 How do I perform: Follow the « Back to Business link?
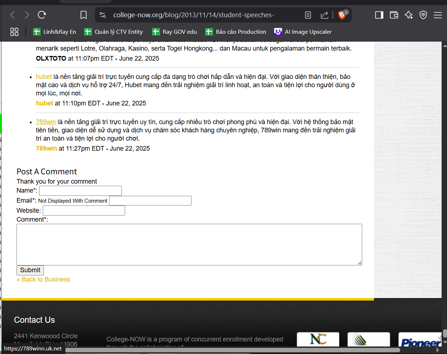pos(43,279)
